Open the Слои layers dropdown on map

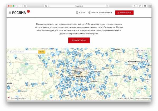coord(141,51)
